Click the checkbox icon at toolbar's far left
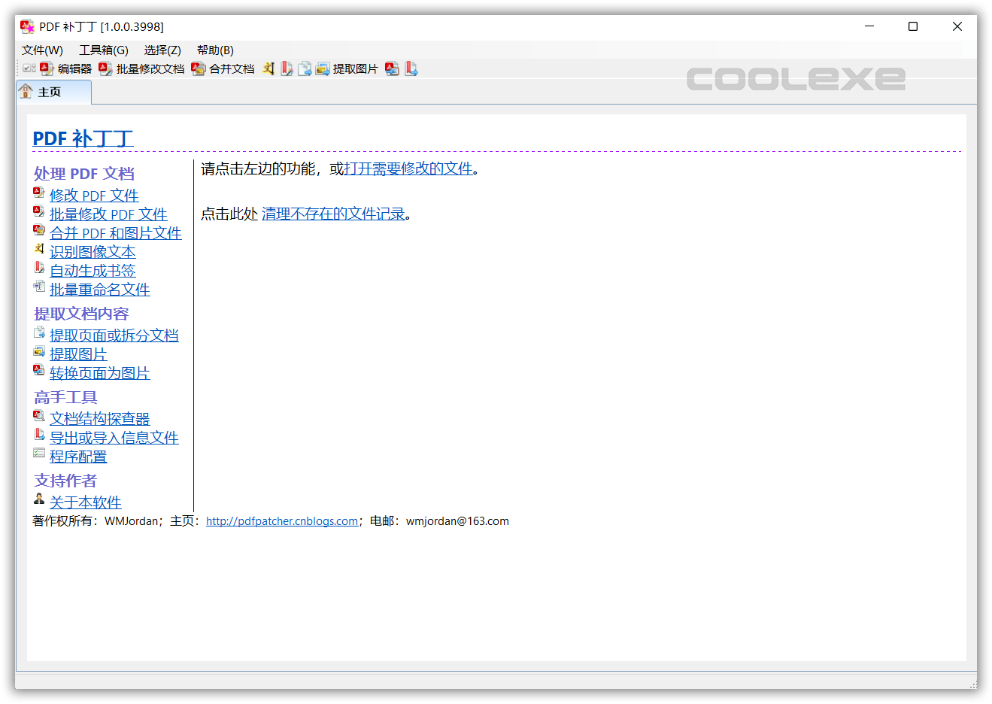Viewport: 992px width, 704px height. 28,68
